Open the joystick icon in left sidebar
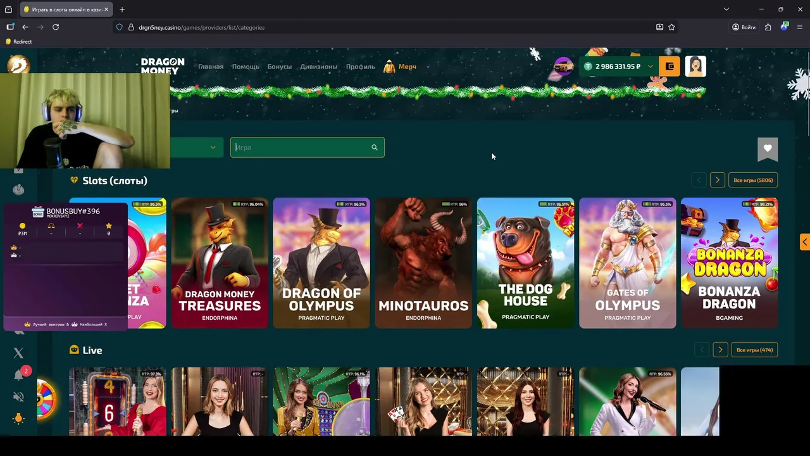The height and width of the screenshot is (456, 810). 18,189
